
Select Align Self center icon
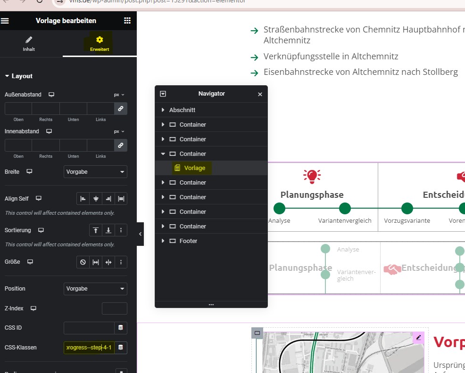click(x=96, y=199)
